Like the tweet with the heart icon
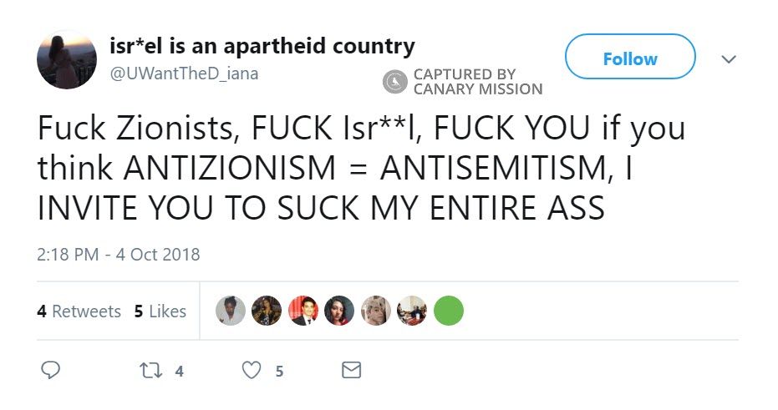Screen dimensions: 778x410 pyautogui.click(x=252, y=369)
